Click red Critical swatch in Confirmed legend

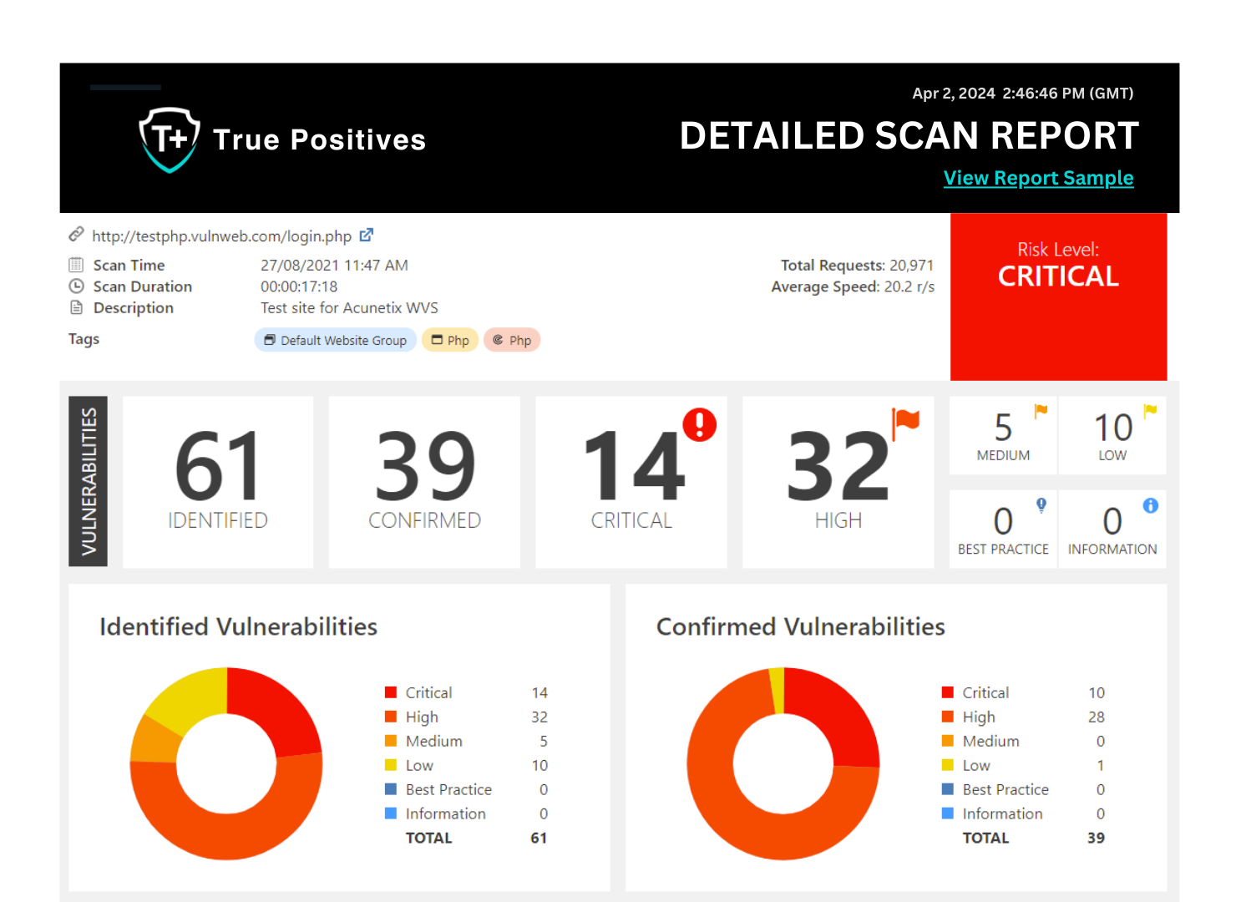click(x=948, y=692)
